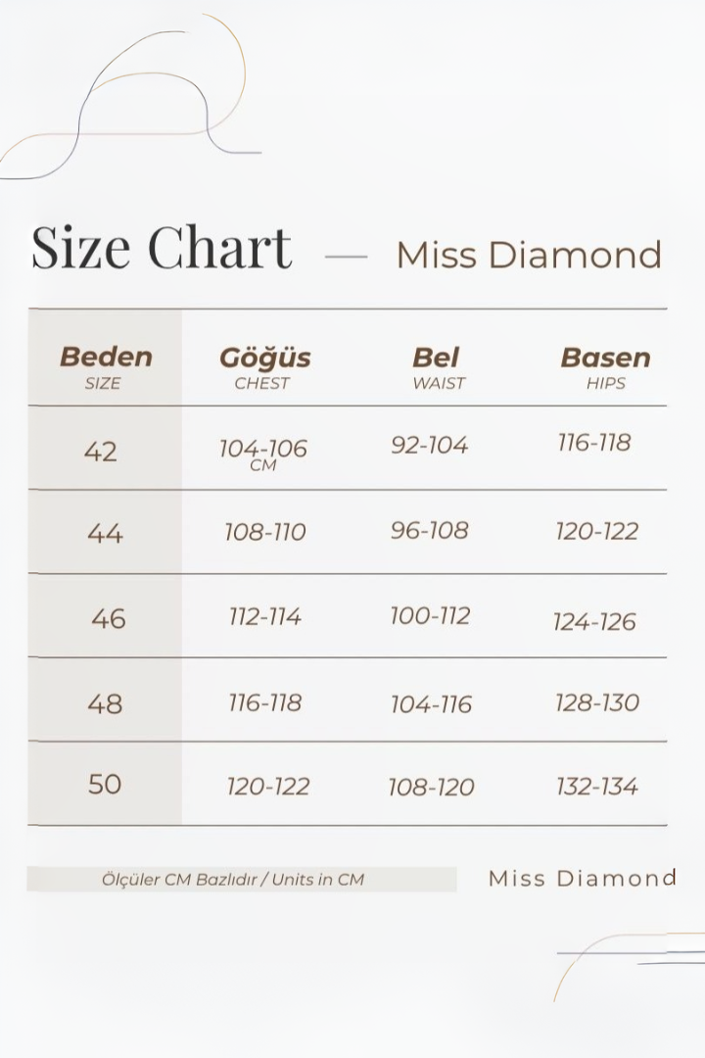Click size 46 row label

point(108,618)
